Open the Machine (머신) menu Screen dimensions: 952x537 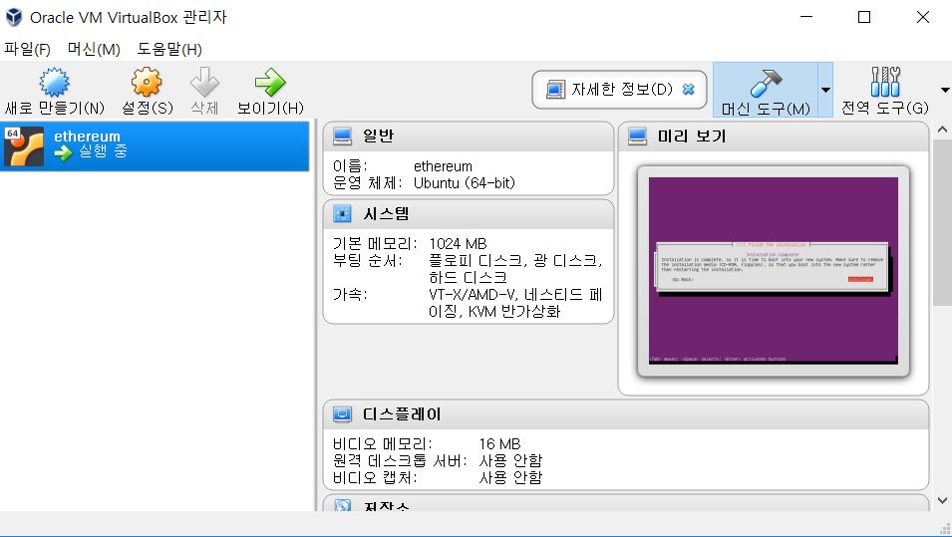click(94, 49)
